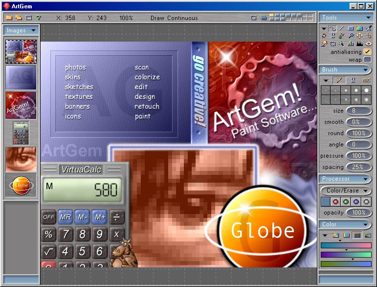377x287 pixels.
Task: Collapse the Tools panel header
Action: pos(345,17)
